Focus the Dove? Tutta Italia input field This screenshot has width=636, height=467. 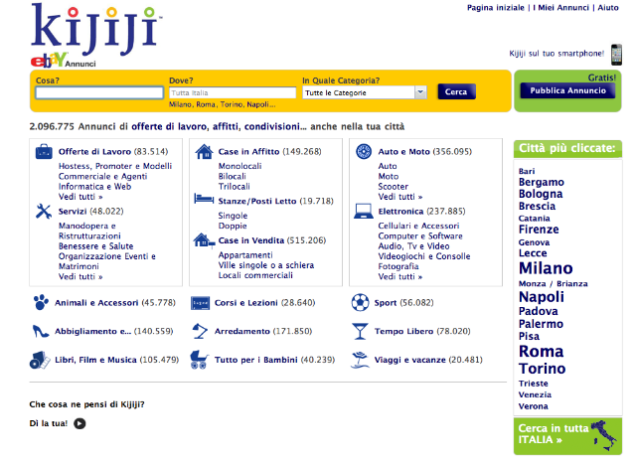click(233, 92)
